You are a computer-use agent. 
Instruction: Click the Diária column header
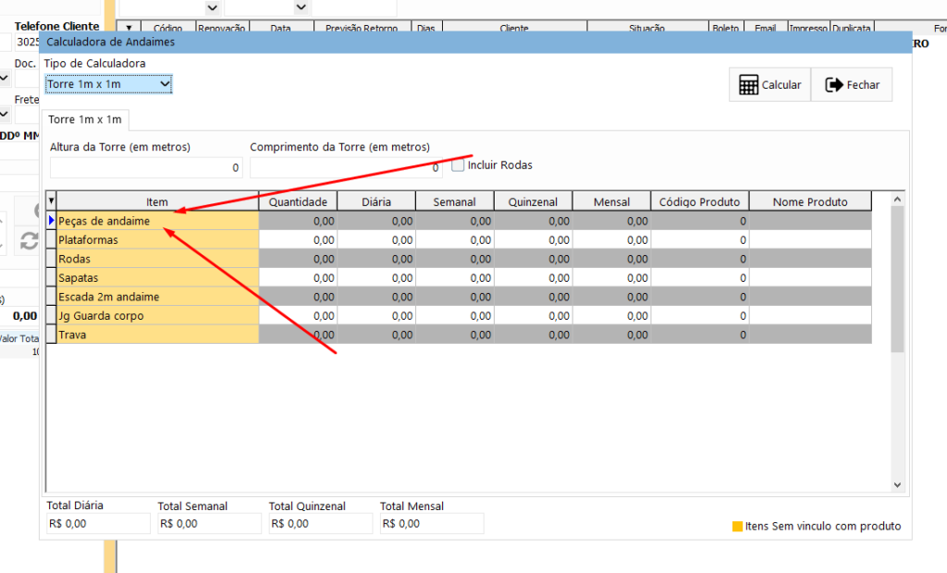(x=376, y=201)
